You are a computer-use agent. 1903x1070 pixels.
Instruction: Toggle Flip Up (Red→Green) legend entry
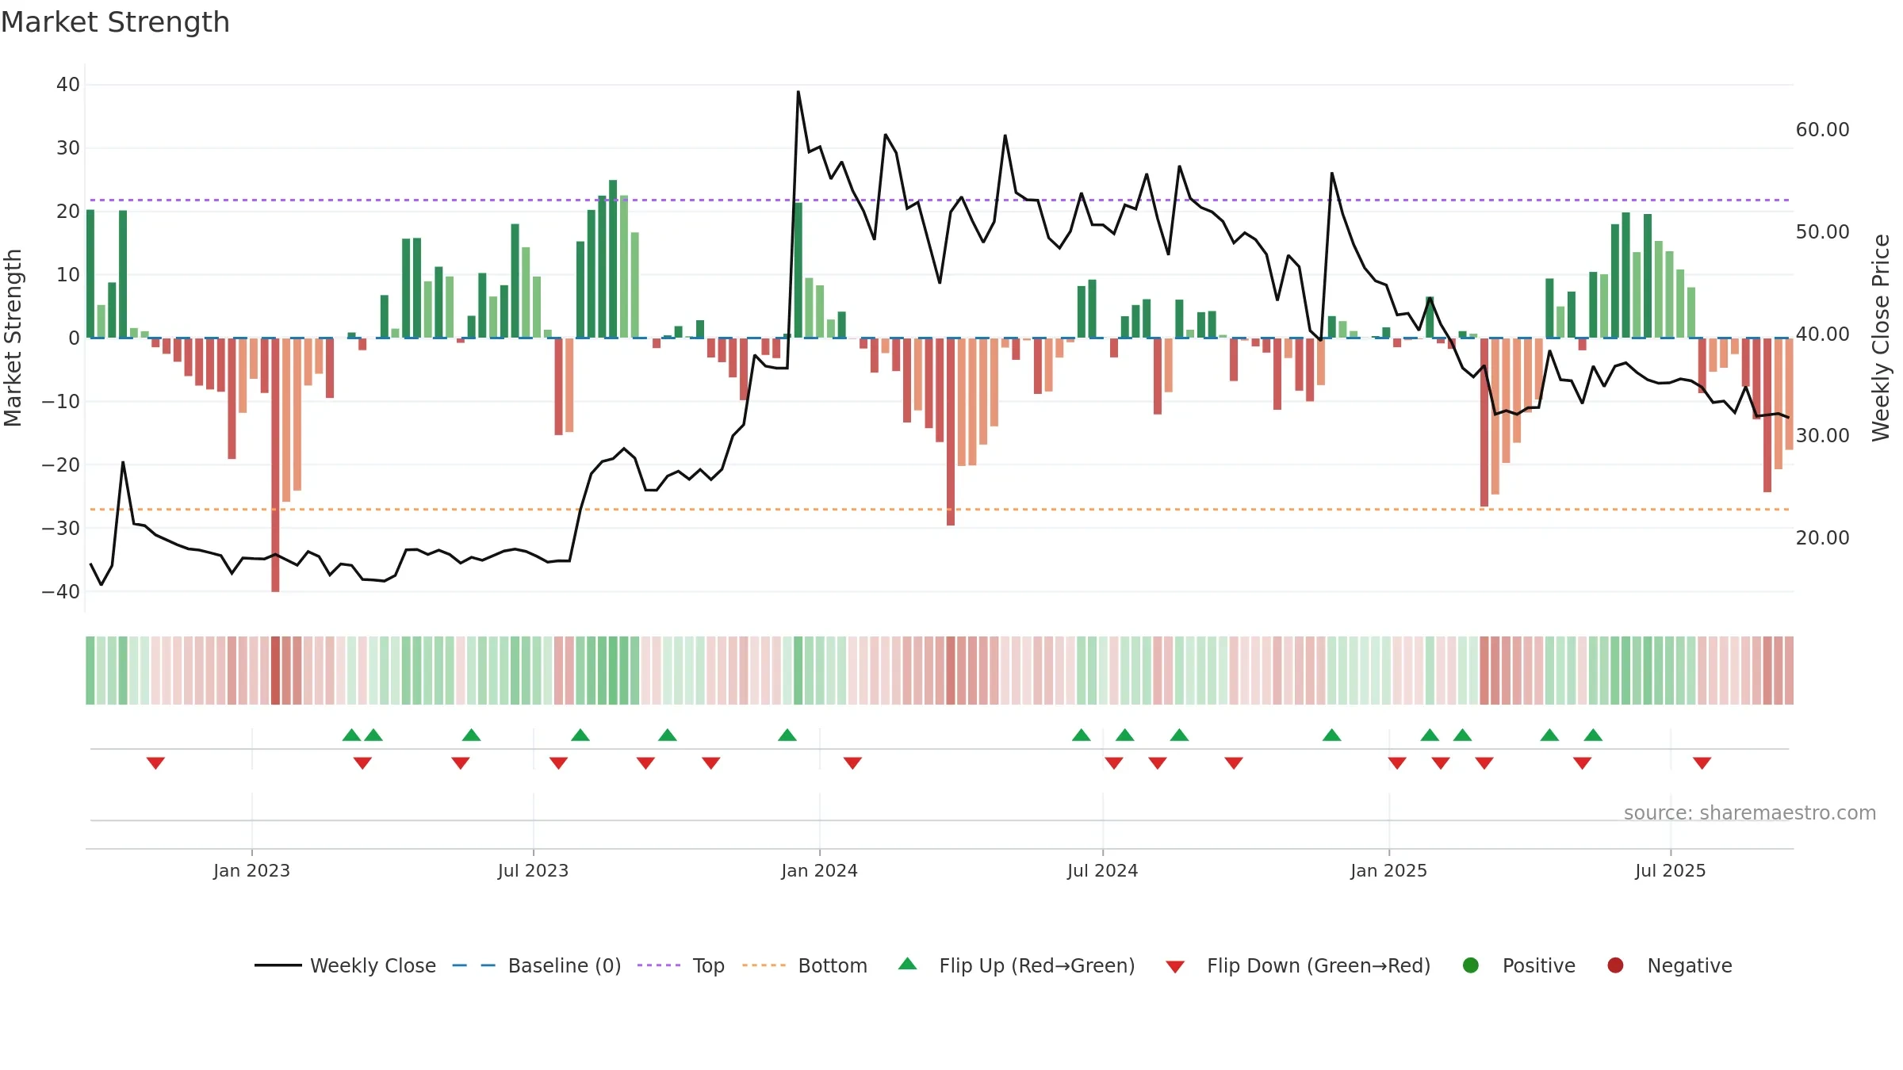pyautogui.click(x=1017, y=965)
